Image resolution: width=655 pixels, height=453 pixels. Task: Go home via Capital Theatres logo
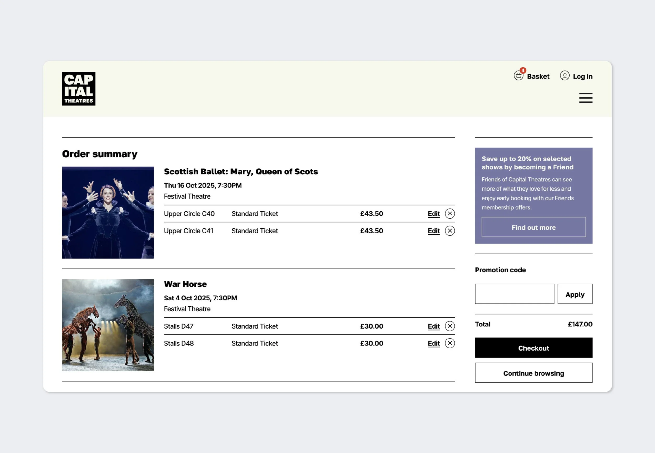pyautogui.click(x=79, y=89)
